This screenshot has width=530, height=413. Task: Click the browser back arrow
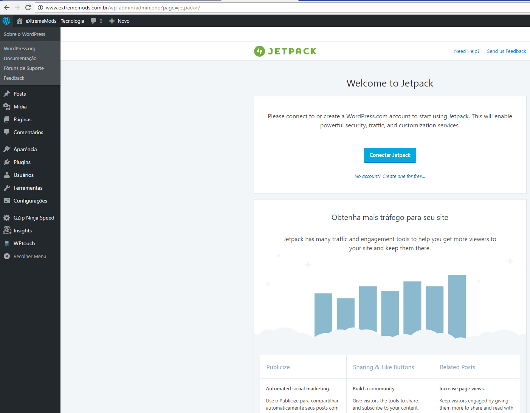[6, 8]
